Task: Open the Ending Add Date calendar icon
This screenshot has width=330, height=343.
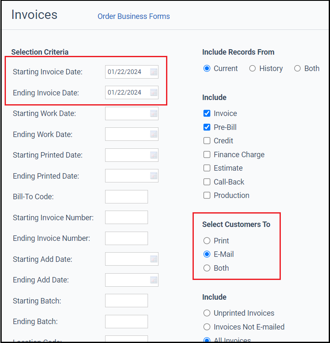Action: click(153, 280)
